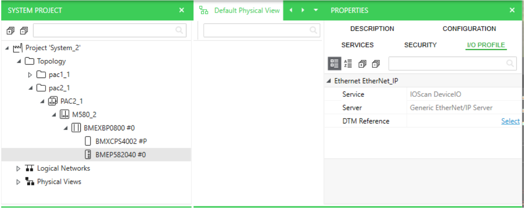The width and height of the screenshot is (525, 208).
Task: Select the I/O Profile tab
Action: click(x=486, y=45)
